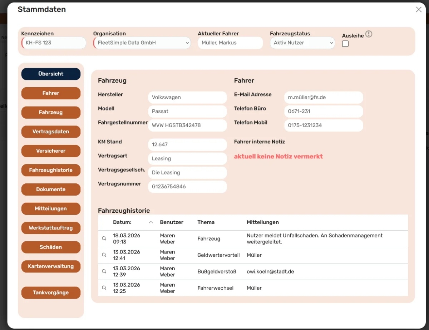This screenshot has width=429, height=330.
Task: Switch to the Fahrer section
Action: tap(51, 93)
